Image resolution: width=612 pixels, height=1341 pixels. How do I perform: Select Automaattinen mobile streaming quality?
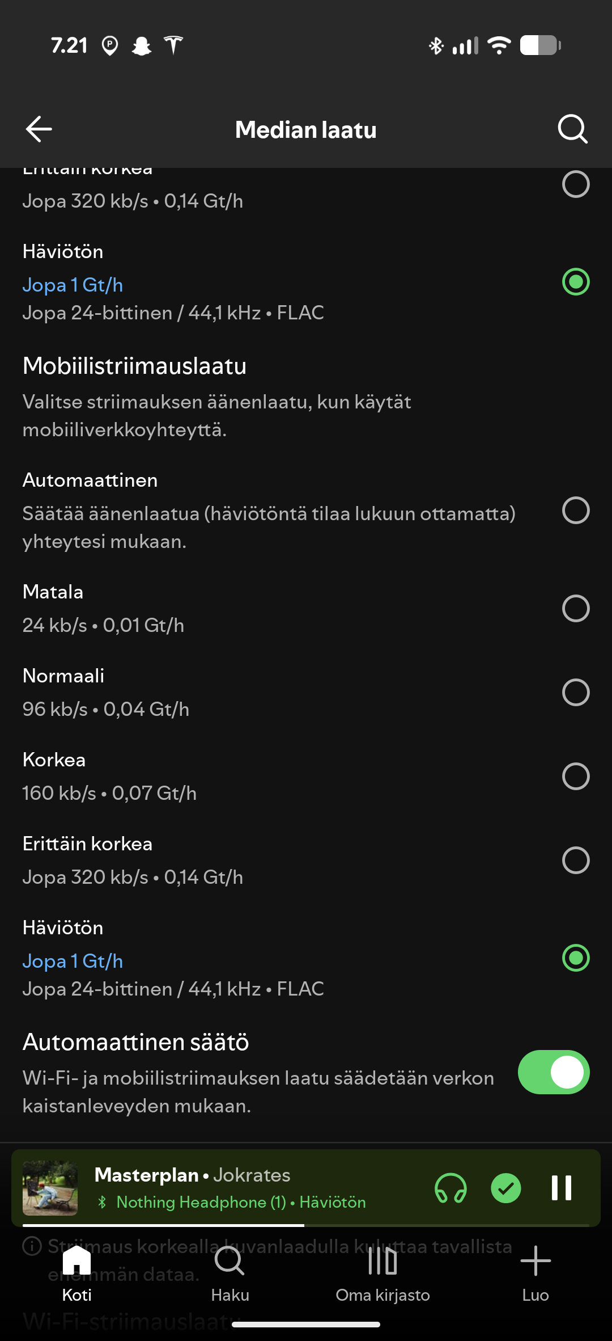pyautogui.click(x=576, y=511)
